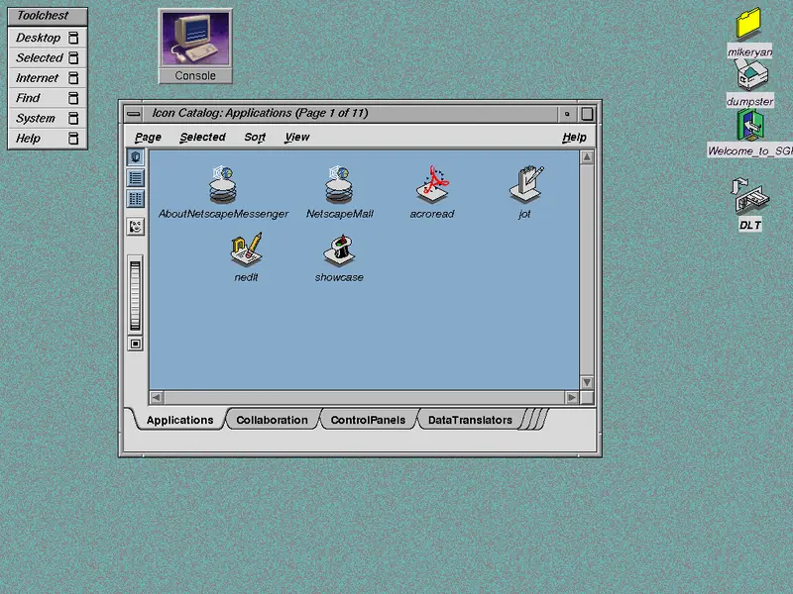Switch to column view mode button

tap(135, 199)
